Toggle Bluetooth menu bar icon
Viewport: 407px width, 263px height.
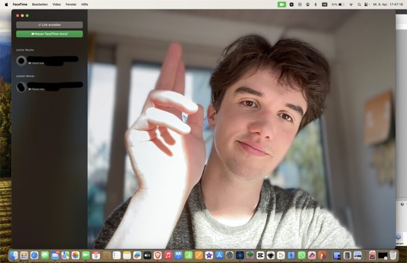(x=315, y=4)
